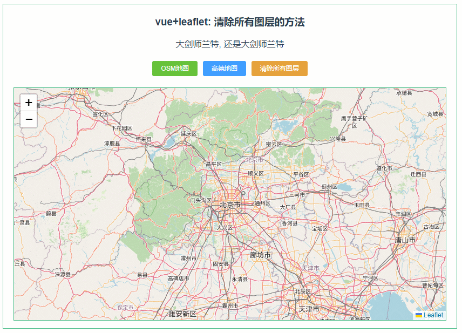The image size is (462, 333).
Task: Click 清除所有图层 button
Action: (x=280, y=69)
